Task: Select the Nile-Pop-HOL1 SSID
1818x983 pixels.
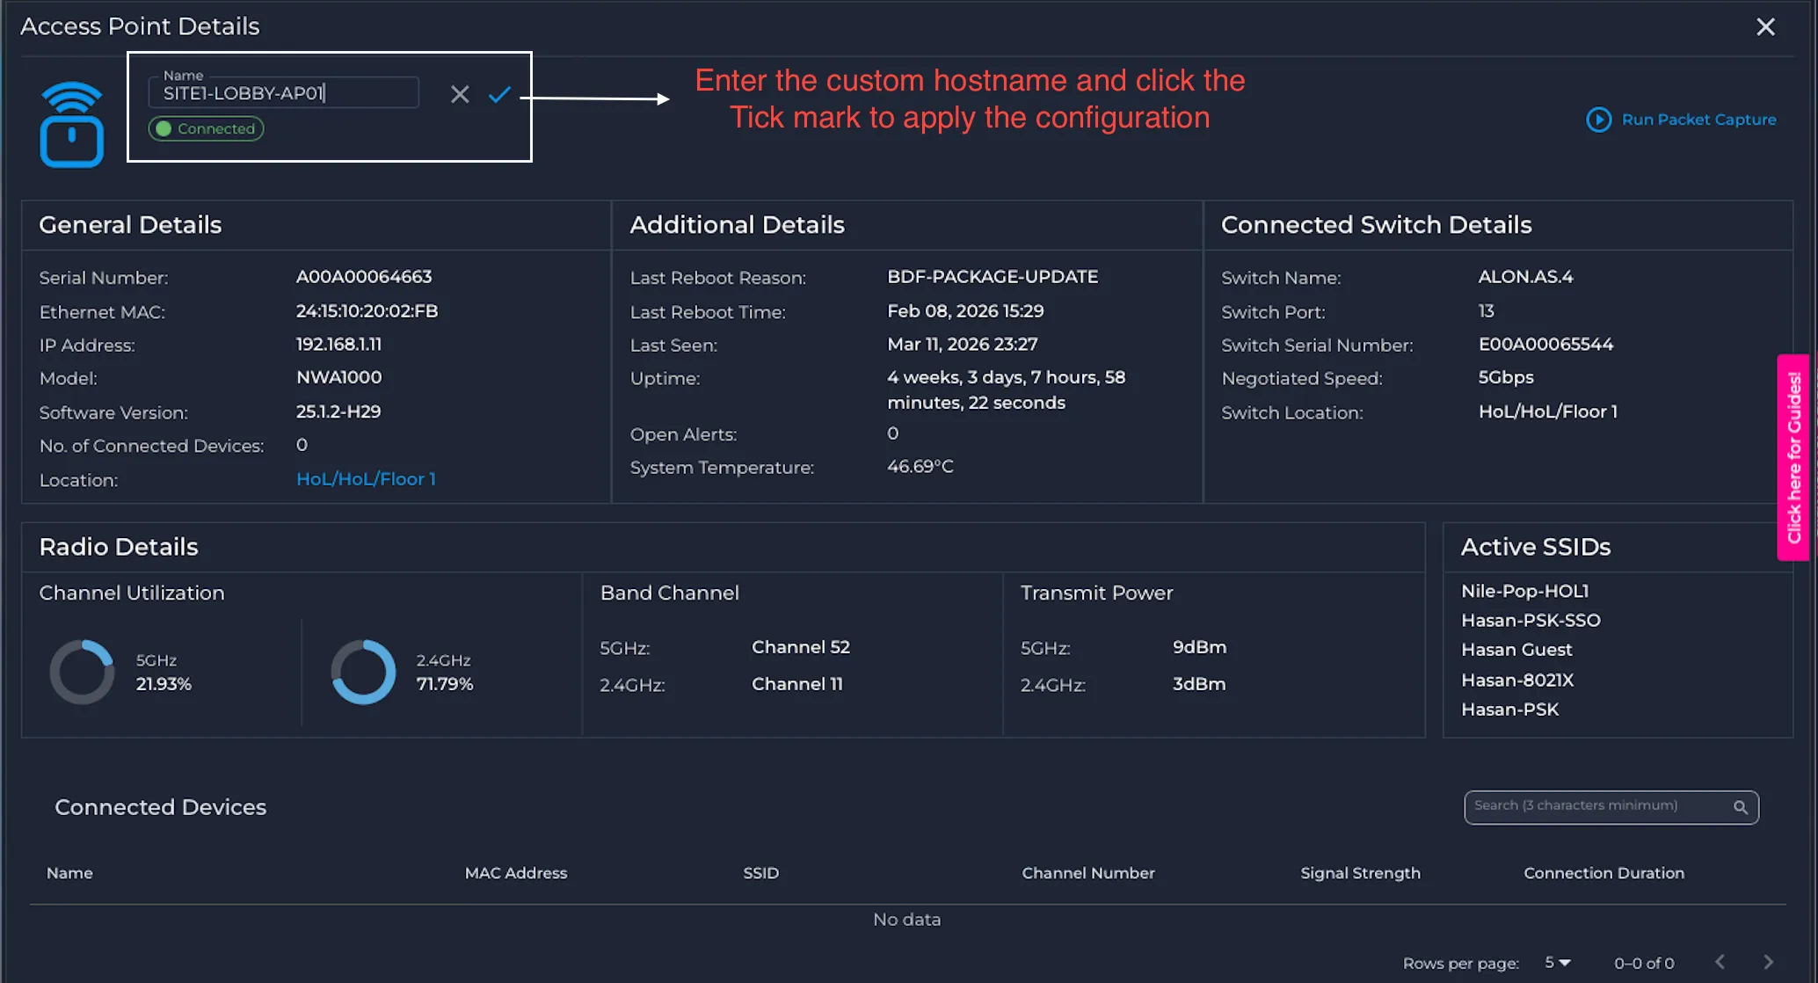Action: click(x=1524, y=591)
